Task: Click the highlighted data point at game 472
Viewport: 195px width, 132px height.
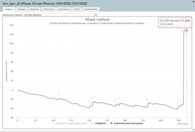Action: pos(186,31)
